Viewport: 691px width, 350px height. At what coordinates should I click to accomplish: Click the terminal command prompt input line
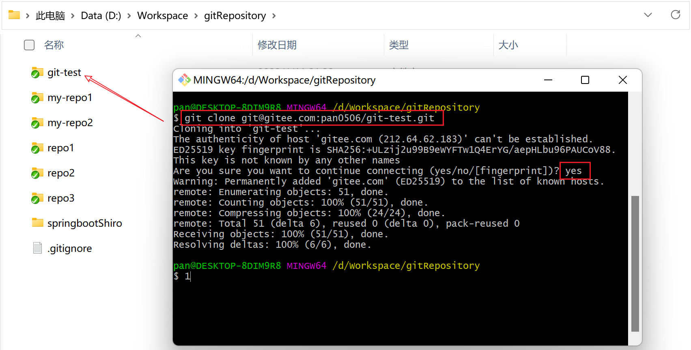325,277
